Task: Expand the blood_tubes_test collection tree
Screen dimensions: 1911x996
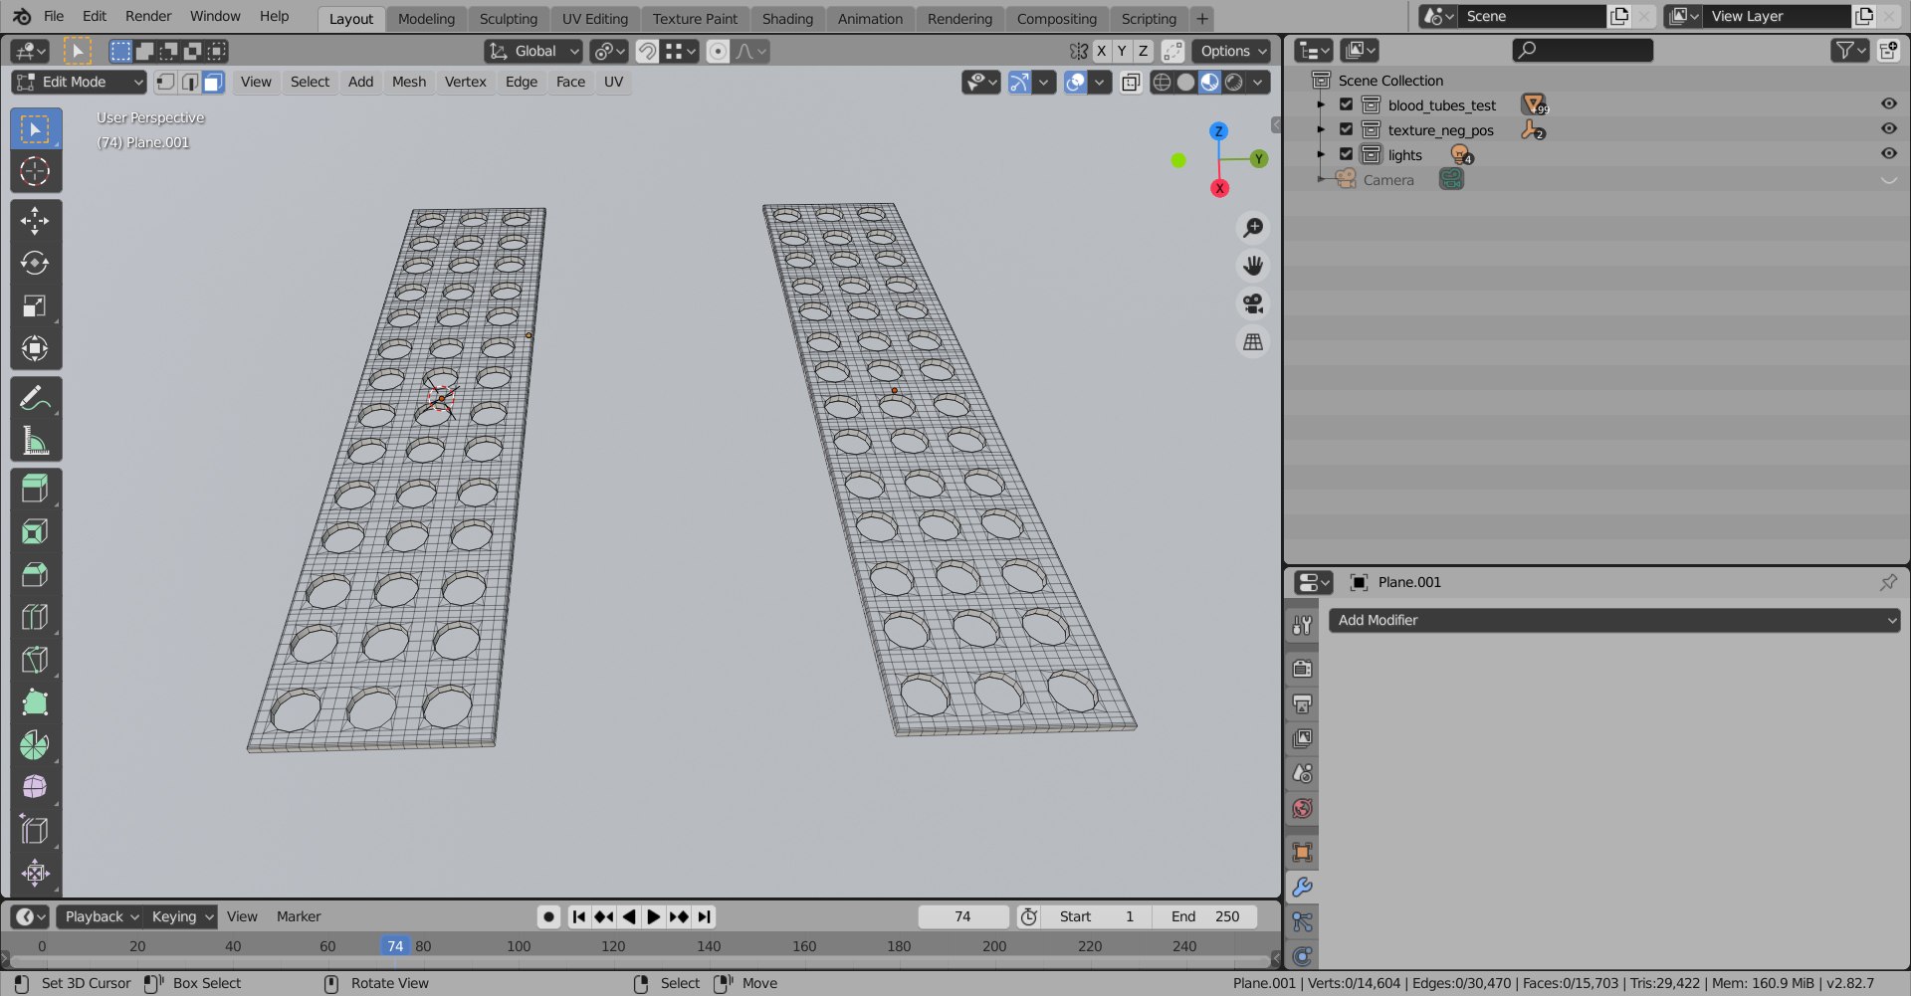Action: 1321,104
